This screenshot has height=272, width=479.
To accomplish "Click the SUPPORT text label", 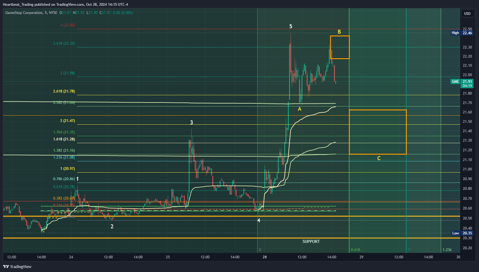I will 311,241.
